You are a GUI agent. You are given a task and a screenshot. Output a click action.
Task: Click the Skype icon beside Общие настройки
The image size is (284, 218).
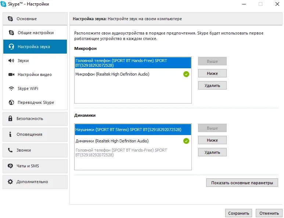(11, 33)
